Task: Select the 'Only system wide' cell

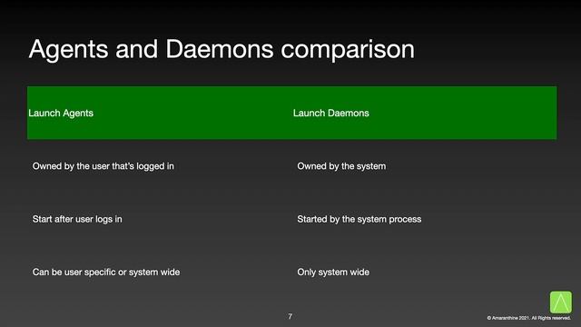Action: point(333,272)
